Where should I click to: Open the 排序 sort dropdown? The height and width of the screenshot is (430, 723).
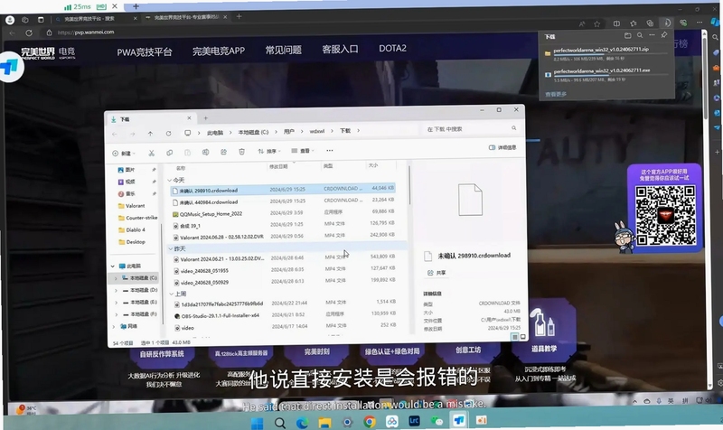(x=269, y=151)
